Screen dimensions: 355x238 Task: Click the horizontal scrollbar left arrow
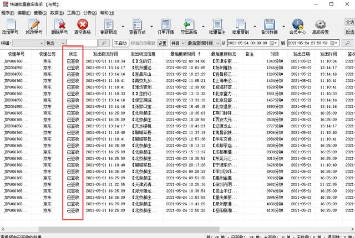(x=2, y=229)
